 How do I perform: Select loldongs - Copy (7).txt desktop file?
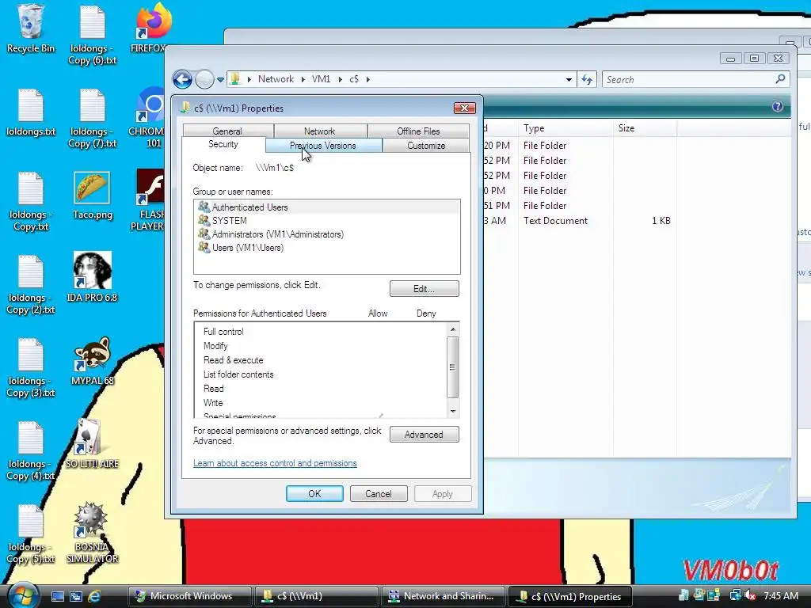pos(93,119)
